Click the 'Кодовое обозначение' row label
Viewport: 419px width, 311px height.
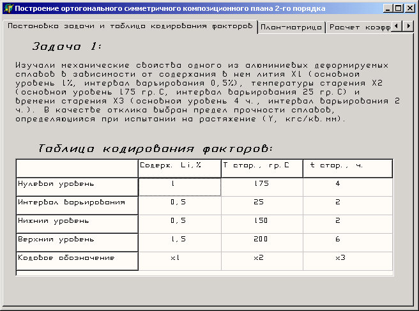tap(77, 261)
